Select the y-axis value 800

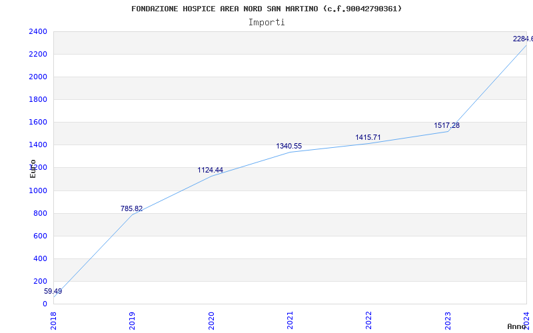[40, 213]
